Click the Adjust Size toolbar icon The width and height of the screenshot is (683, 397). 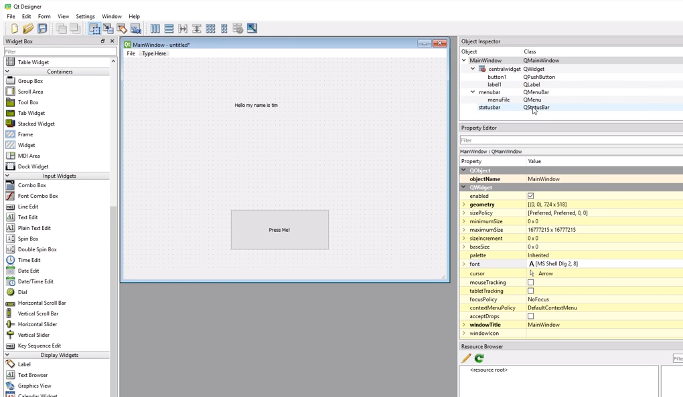point(251,28)
